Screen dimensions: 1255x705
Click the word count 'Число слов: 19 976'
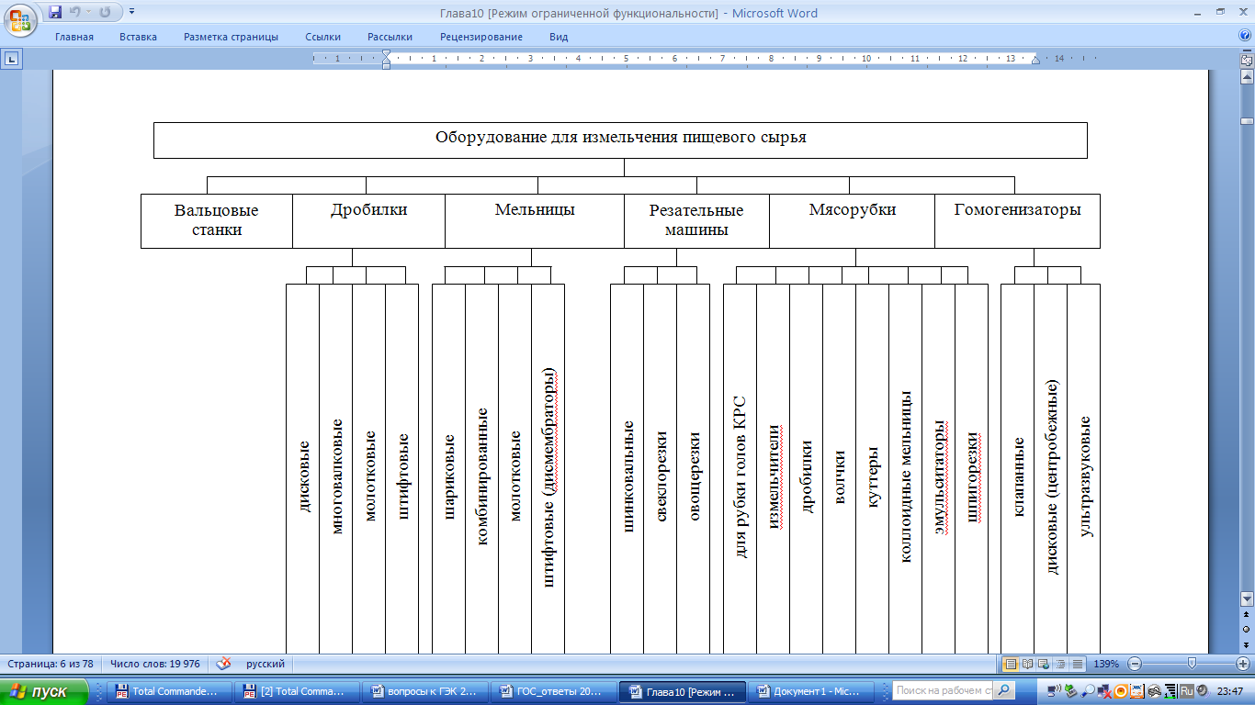point(154,663)
